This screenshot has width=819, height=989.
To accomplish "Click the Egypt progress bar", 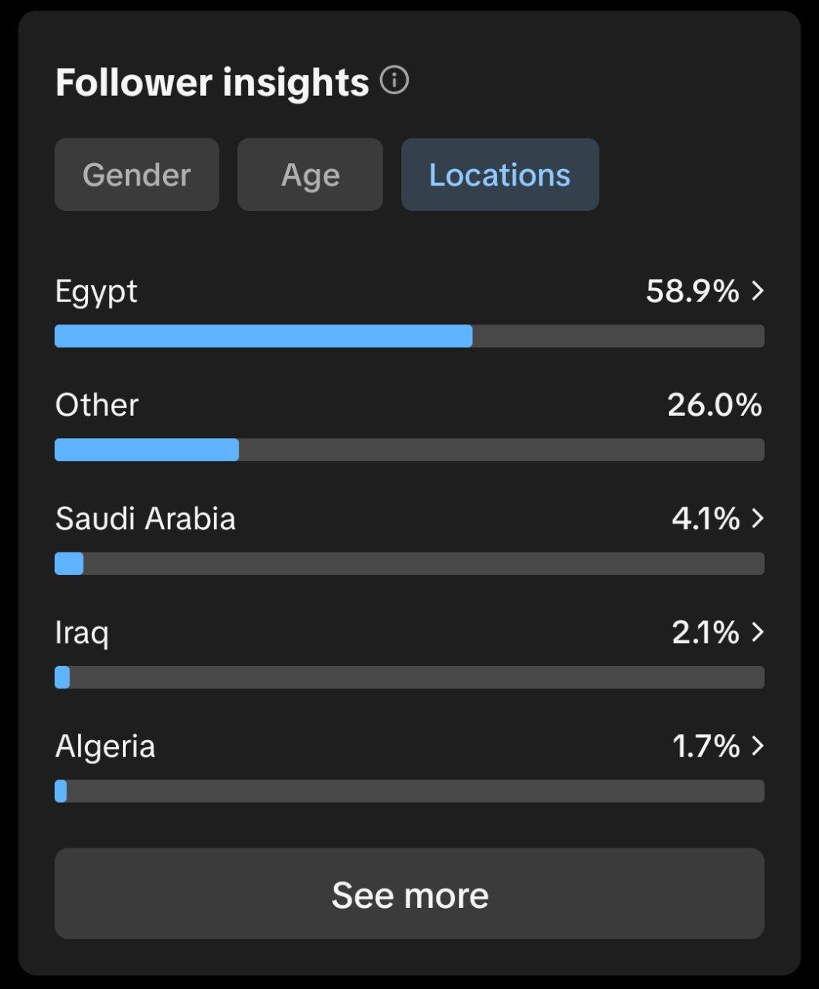I will (409, 336).
